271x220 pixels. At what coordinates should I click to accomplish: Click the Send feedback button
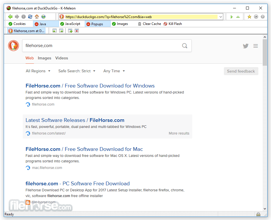pyautogui.click(x=241, y=71)
